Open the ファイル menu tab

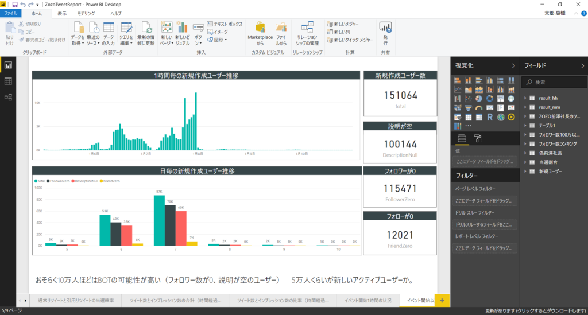[10, 14]
